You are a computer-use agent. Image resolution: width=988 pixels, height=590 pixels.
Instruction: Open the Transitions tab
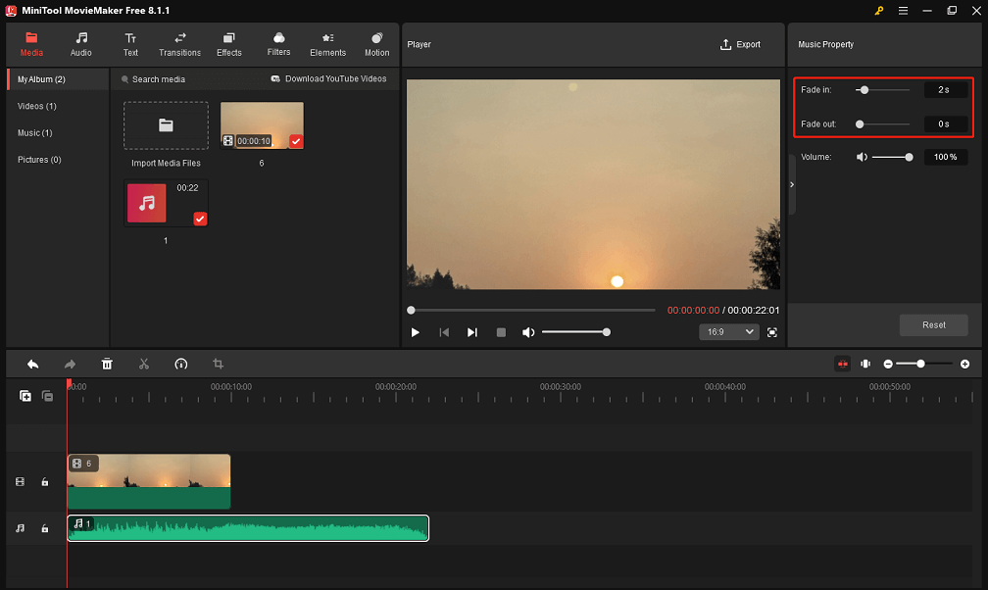tap(179, 45)
